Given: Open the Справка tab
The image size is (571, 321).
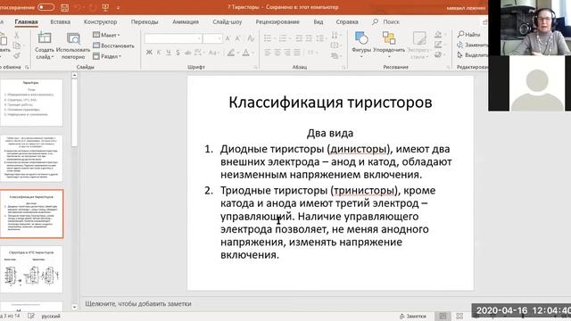Looking at the screenshot, I should click(x=347, y=21).
